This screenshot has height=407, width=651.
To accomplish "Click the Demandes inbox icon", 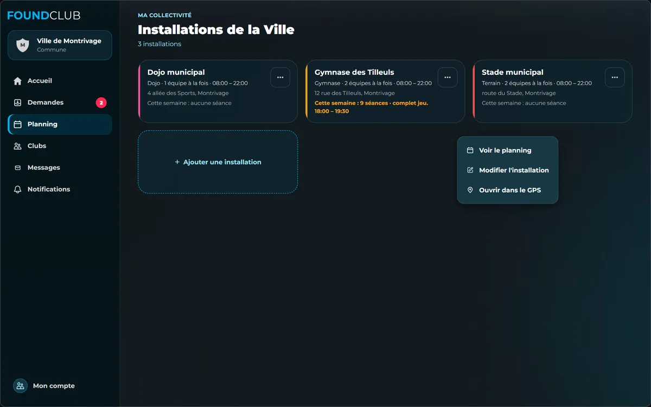I will tap(17, 103).
